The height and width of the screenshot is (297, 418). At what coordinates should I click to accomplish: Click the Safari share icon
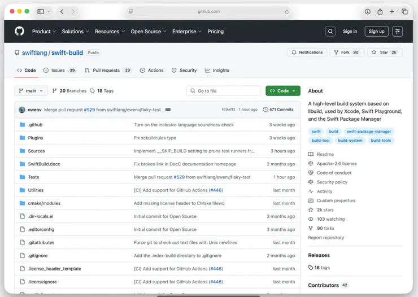coord(380,11)
